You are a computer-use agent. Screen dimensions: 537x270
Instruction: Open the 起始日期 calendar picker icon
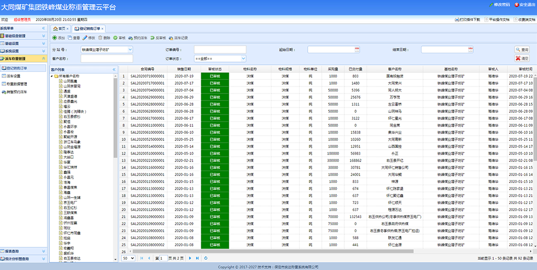357,49
